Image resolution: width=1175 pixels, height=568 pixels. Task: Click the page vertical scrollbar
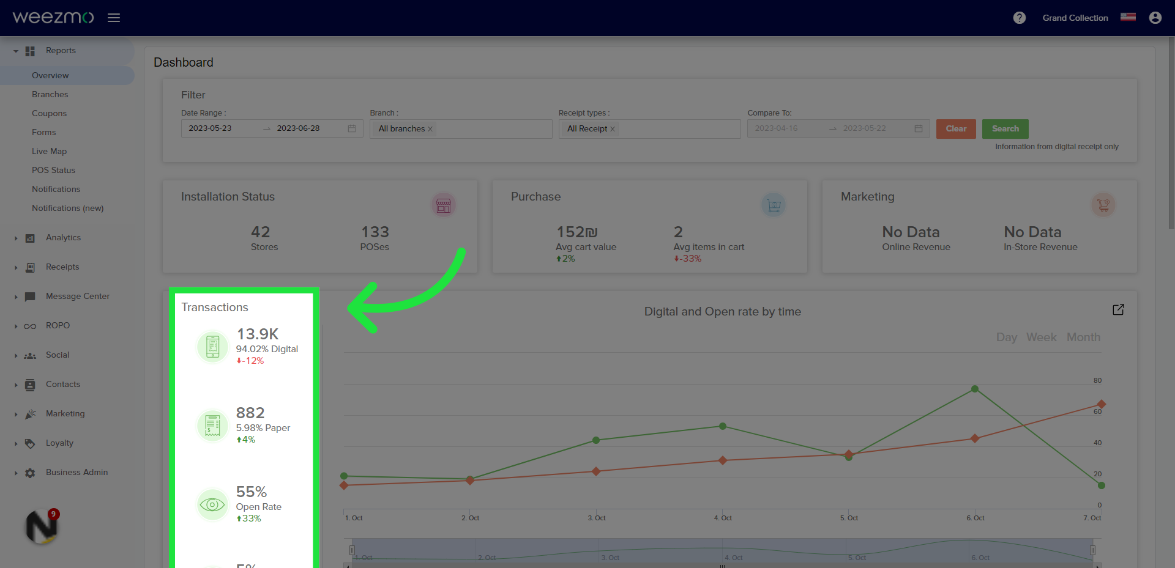pyautogui.click(x=1171, y=135)
